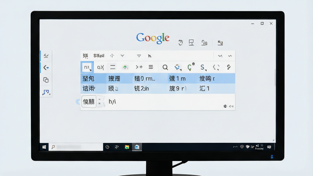Click the first garbled label in upper row
Screen dimensions: 313x176
point(86,56)
